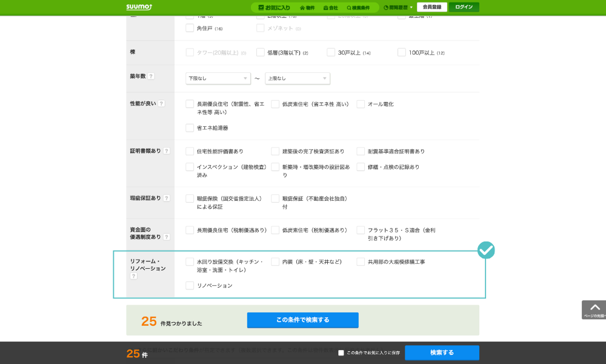Tick the 100戸以上 checkbox
The height and width of the screenshot is (364, 606).
coord(402,52)
